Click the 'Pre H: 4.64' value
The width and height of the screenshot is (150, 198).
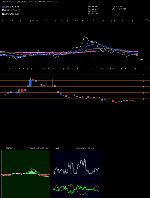[93, 9]
